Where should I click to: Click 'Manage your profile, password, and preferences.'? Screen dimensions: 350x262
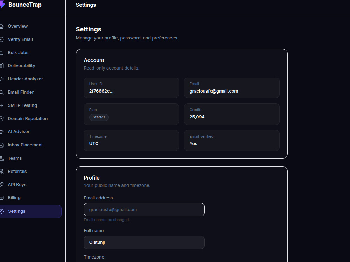click(x=127, y=38)
